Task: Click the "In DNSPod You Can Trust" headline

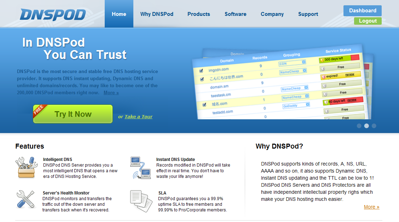Action: tap(74, 48)
